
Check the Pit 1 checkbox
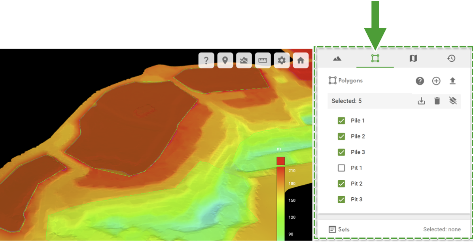pos(341,168)
